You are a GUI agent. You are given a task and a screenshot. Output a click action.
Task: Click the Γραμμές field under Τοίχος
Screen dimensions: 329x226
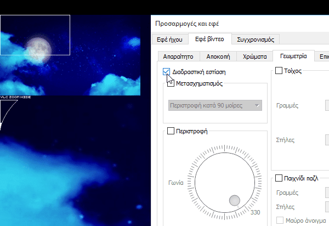pyautogui.click(x=327, y=105)
